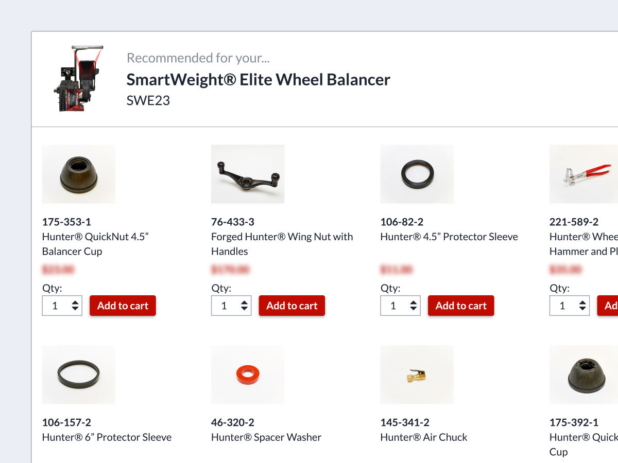Open the Hunter® Air Chuck product link
This screenshot has width=618, height=463.
coord(424,437)
